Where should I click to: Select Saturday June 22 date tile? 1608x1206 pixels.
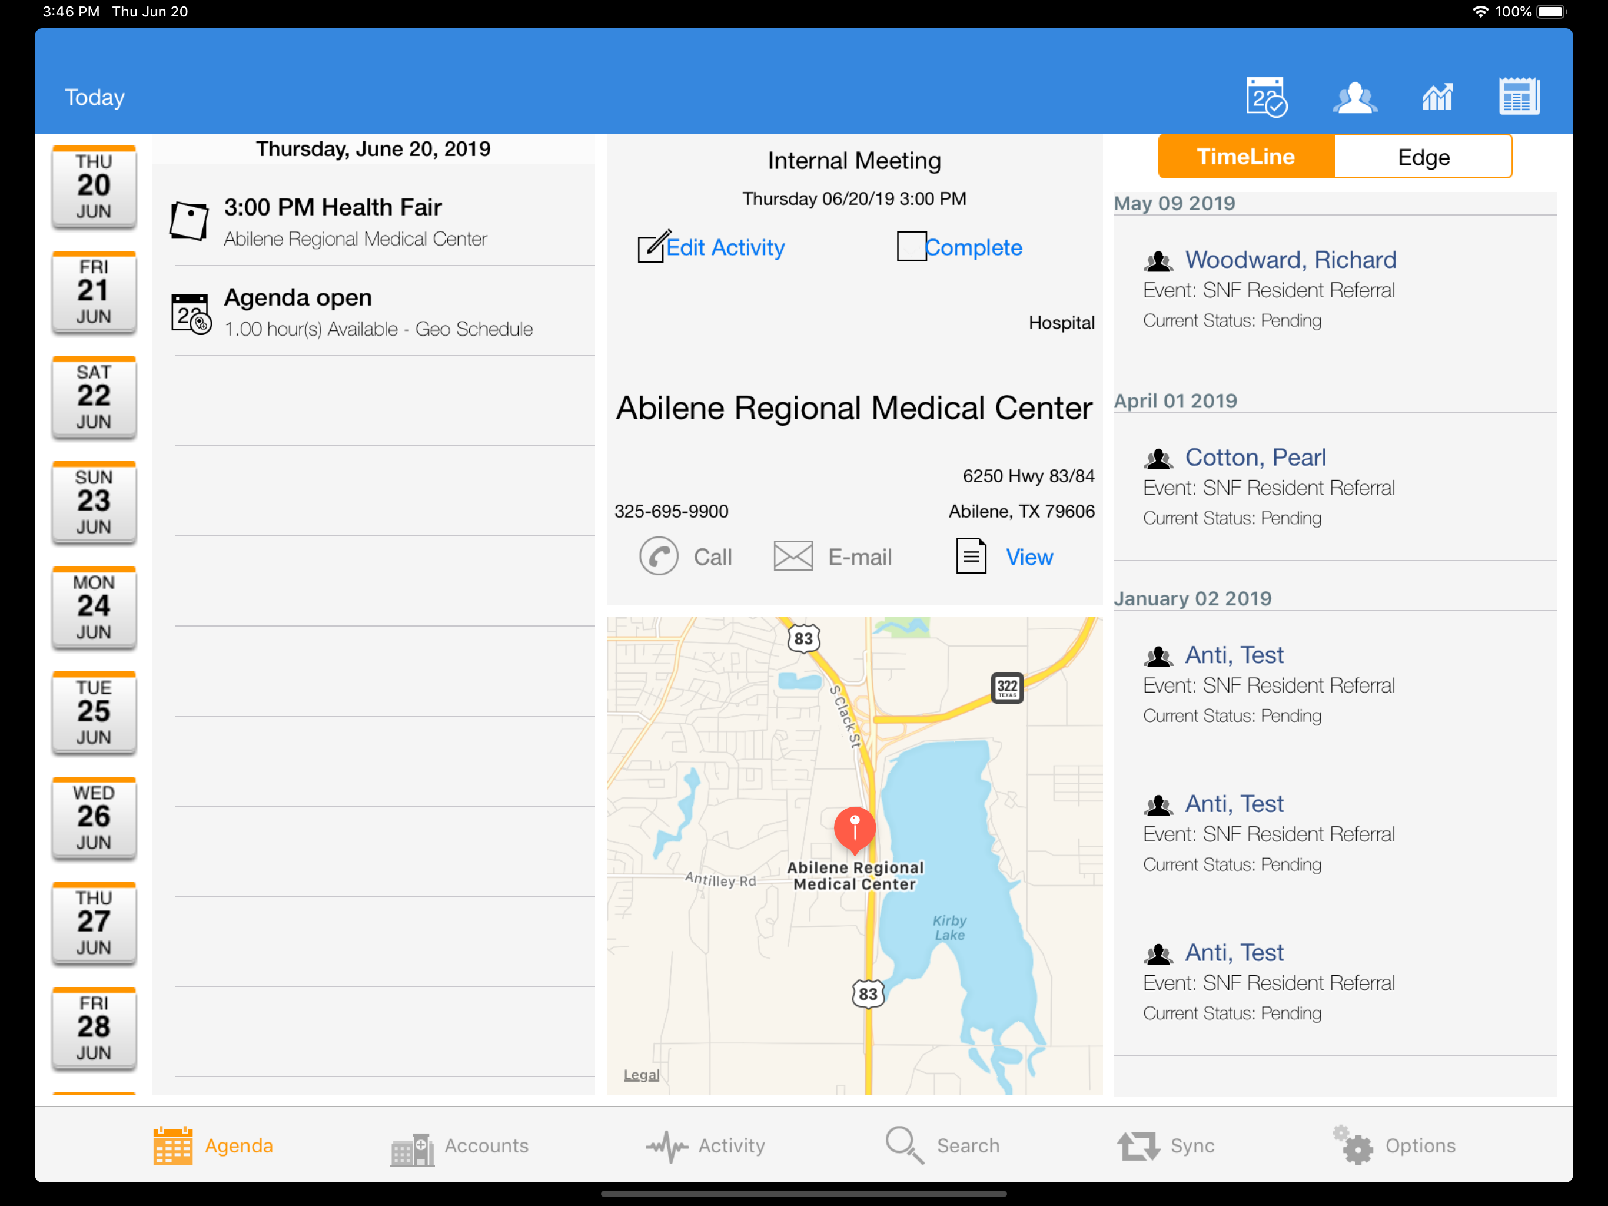click(94, 397)
